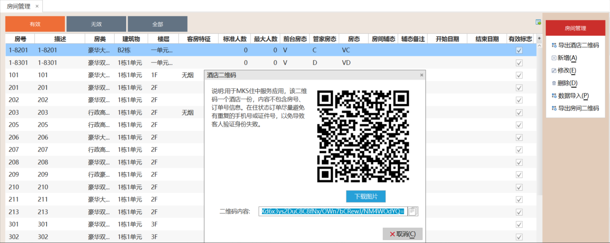Click the 数据导入(P) import icon
The image size is (610, 243).
[554, 96]
